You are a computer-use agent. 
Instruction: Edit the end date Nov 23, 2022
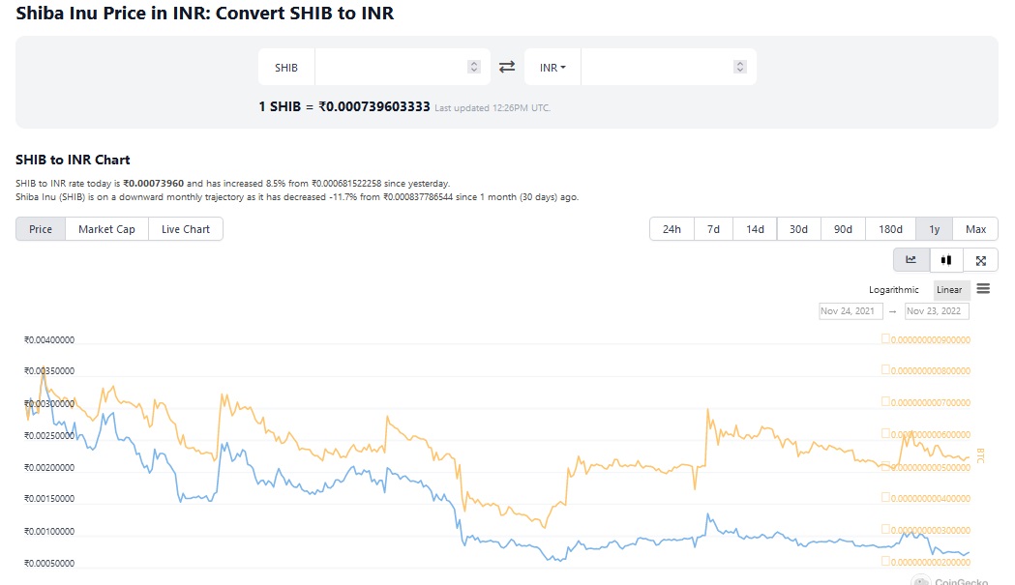click(937, 311)
